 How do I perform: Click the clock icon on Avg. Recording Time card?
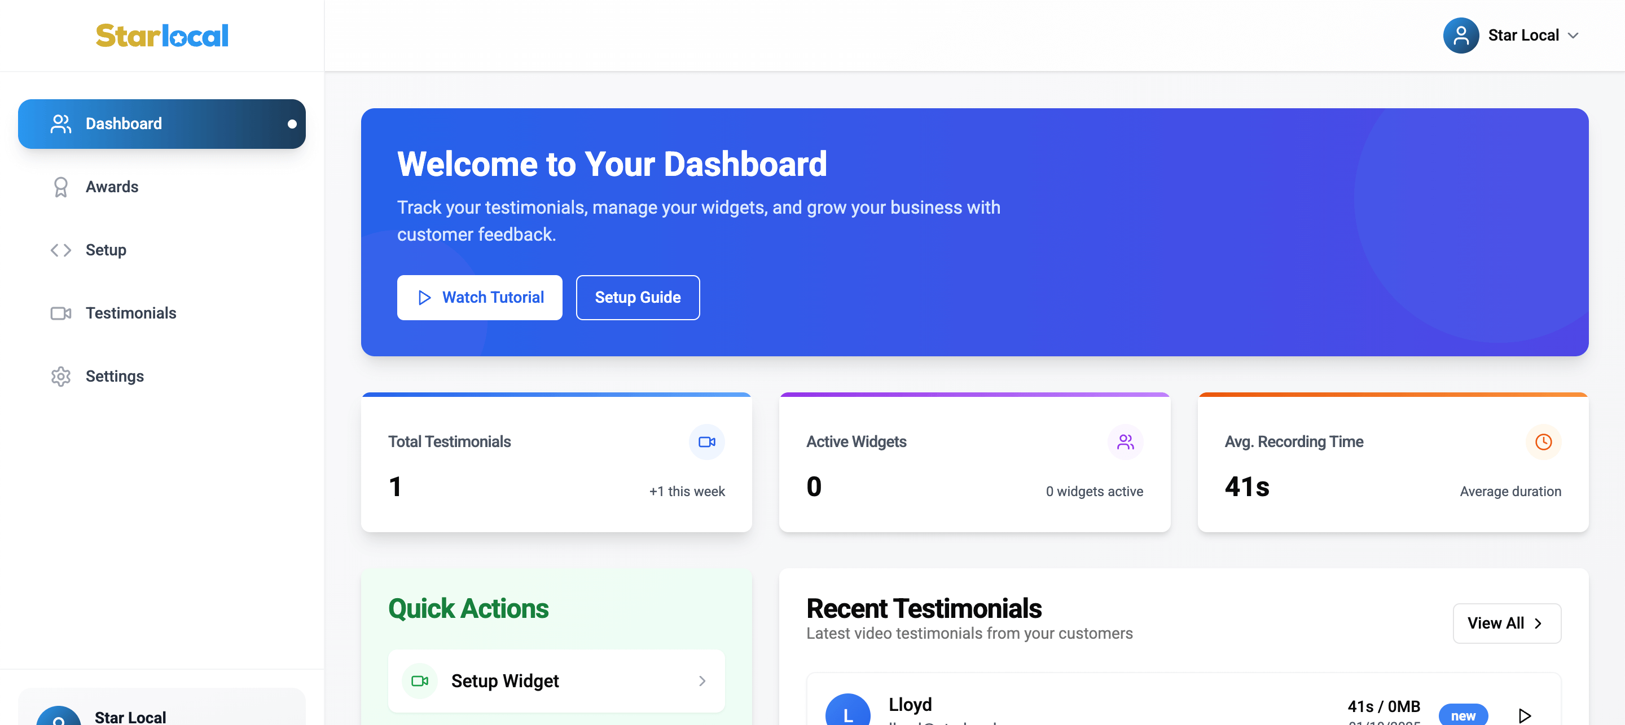[1544, 442]
